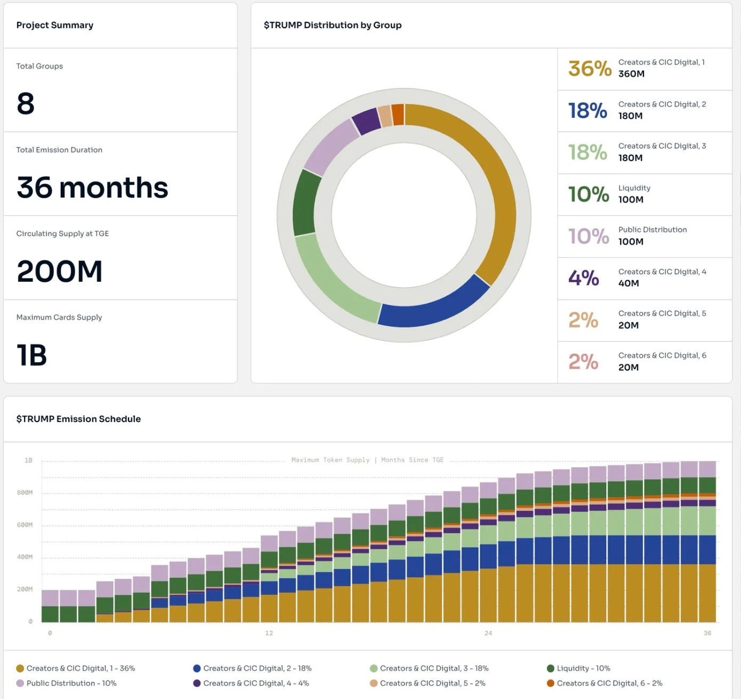Viewport: 741px width, 699px height.
Task: Click the Creators & CIC Digital, 5 - 2% legend label
Action: click(433, 683)
